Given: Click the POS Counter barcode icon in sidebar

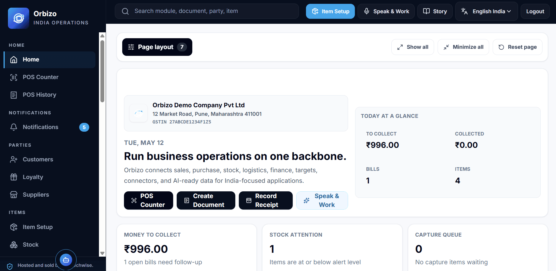Looking at the screenshot, I should [14, 77].
